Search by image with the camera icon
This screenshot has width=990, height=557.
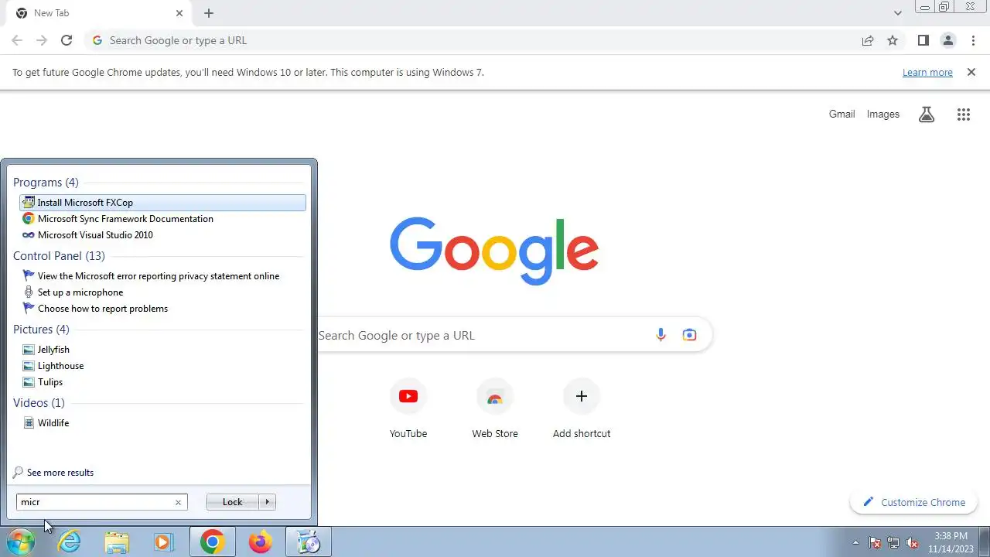coord(689,335)
